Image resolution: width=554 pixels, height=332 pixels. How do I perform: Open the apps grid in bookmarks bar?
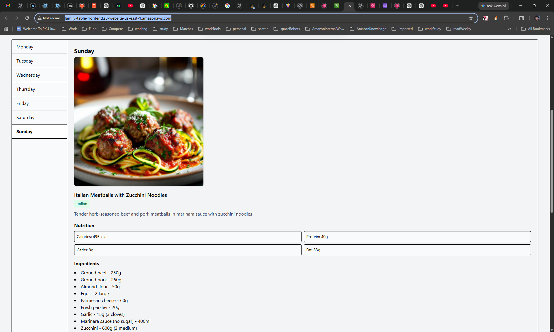pos(6,29)
